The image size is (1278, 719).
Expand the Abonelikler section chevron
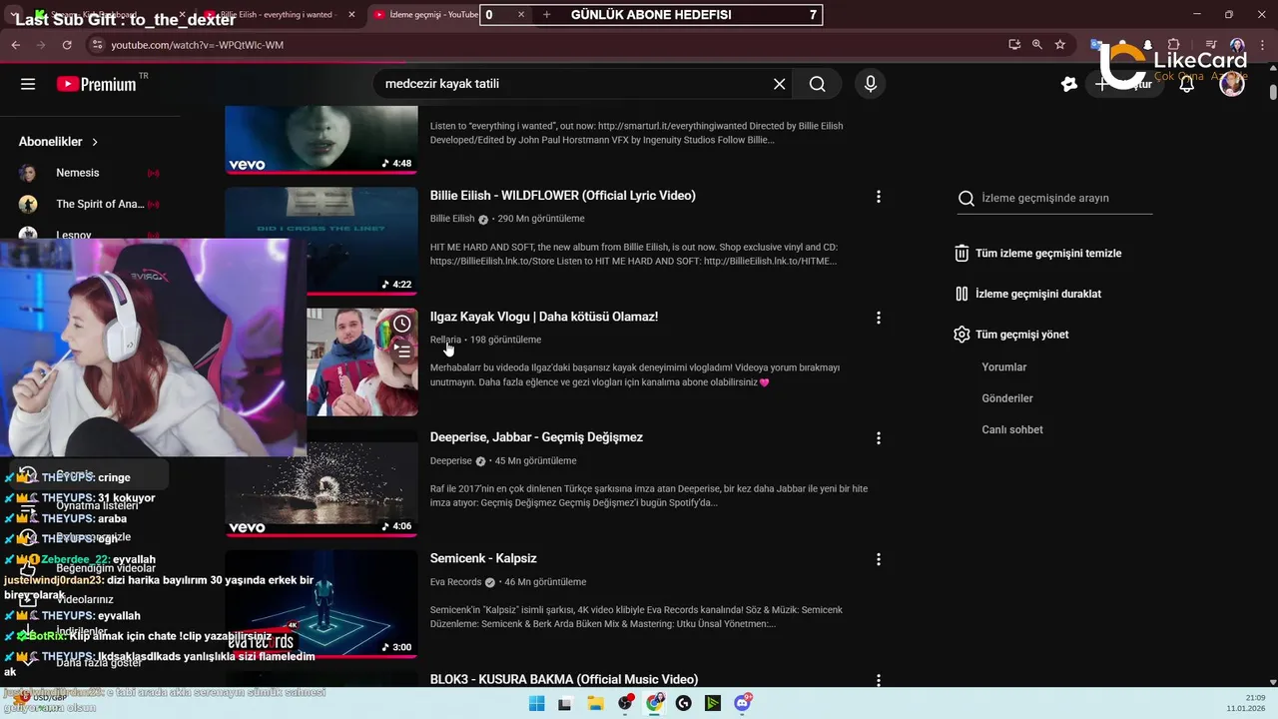point(95,143)
